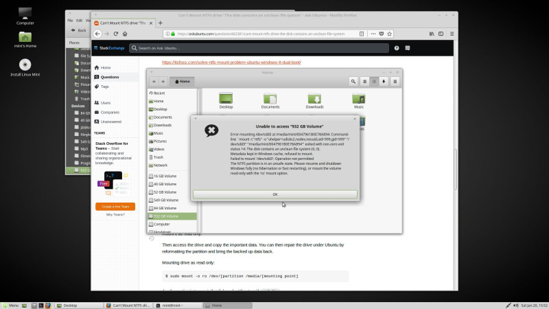
Task: Bookmark this page with the star icon
Action: 389,34
